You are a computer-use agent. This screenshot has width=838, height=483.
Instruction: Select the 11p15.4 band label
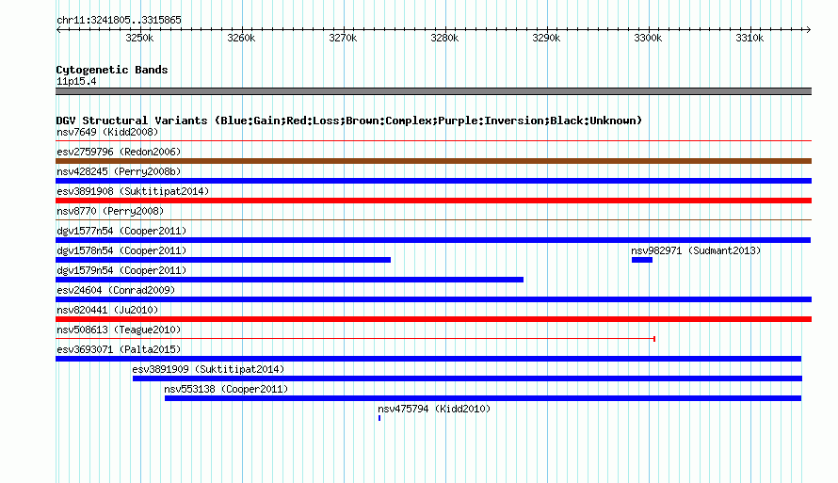pos(76,81)
